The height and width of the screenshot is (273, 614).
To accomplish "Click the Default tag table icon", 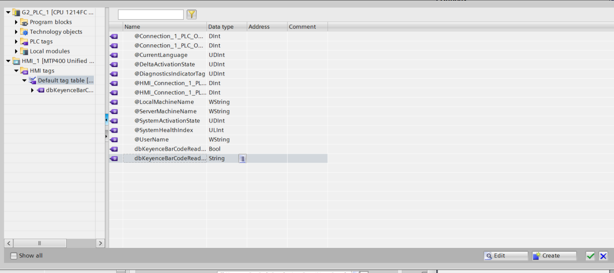I will pos(32,81).
